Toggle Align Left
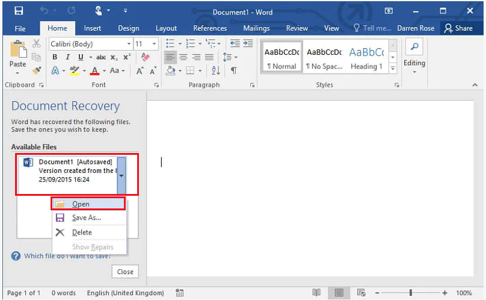This screenshot has height=300, width=486. (x=170, y=57)
